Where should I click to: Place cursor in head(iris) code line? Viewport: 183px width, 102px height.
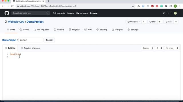(x=16, y=54)
